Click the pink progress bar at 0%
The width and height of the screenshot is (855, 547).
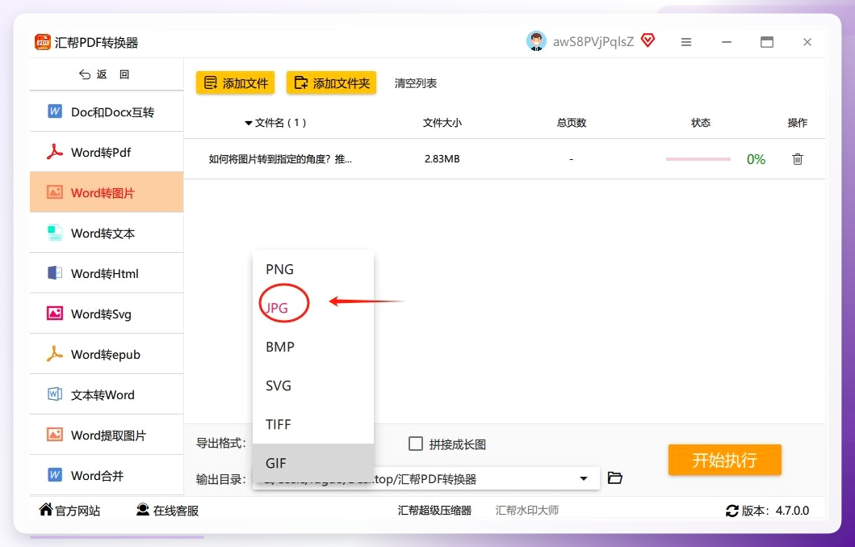(698, 159)
